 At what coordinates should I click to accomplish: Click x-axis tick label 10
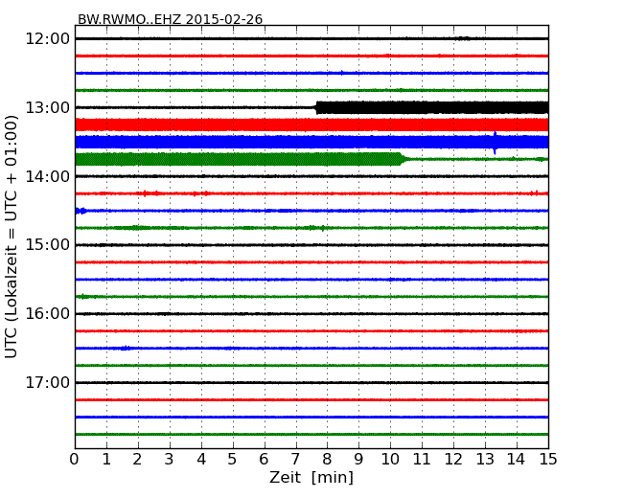point(390,460)
